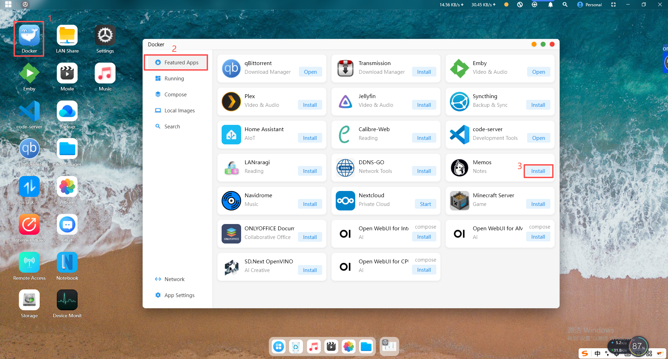Click Open for qBittorrent

(310, 72)
